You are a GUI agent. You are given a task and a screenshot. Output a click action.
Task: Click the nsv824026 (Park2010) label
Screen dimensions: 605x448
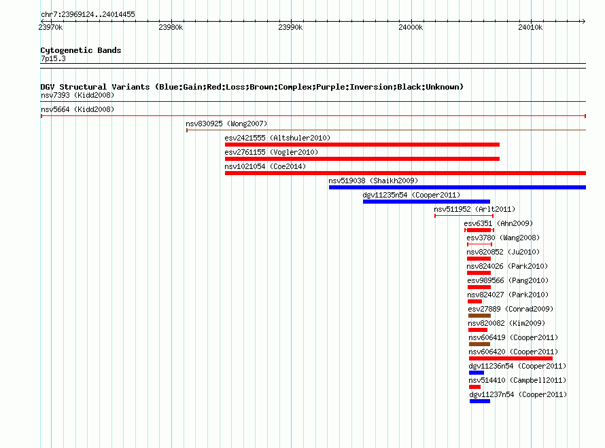pos(507,266)
